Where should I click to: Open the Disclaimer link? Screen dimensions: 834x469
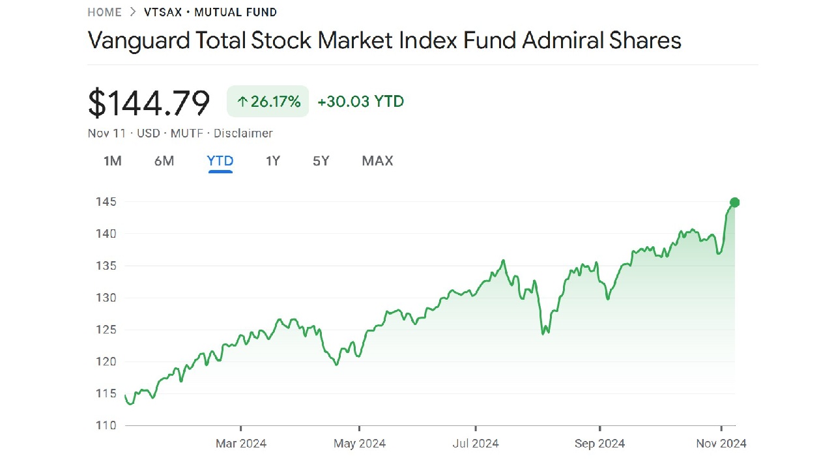click(x=243, y=134)
